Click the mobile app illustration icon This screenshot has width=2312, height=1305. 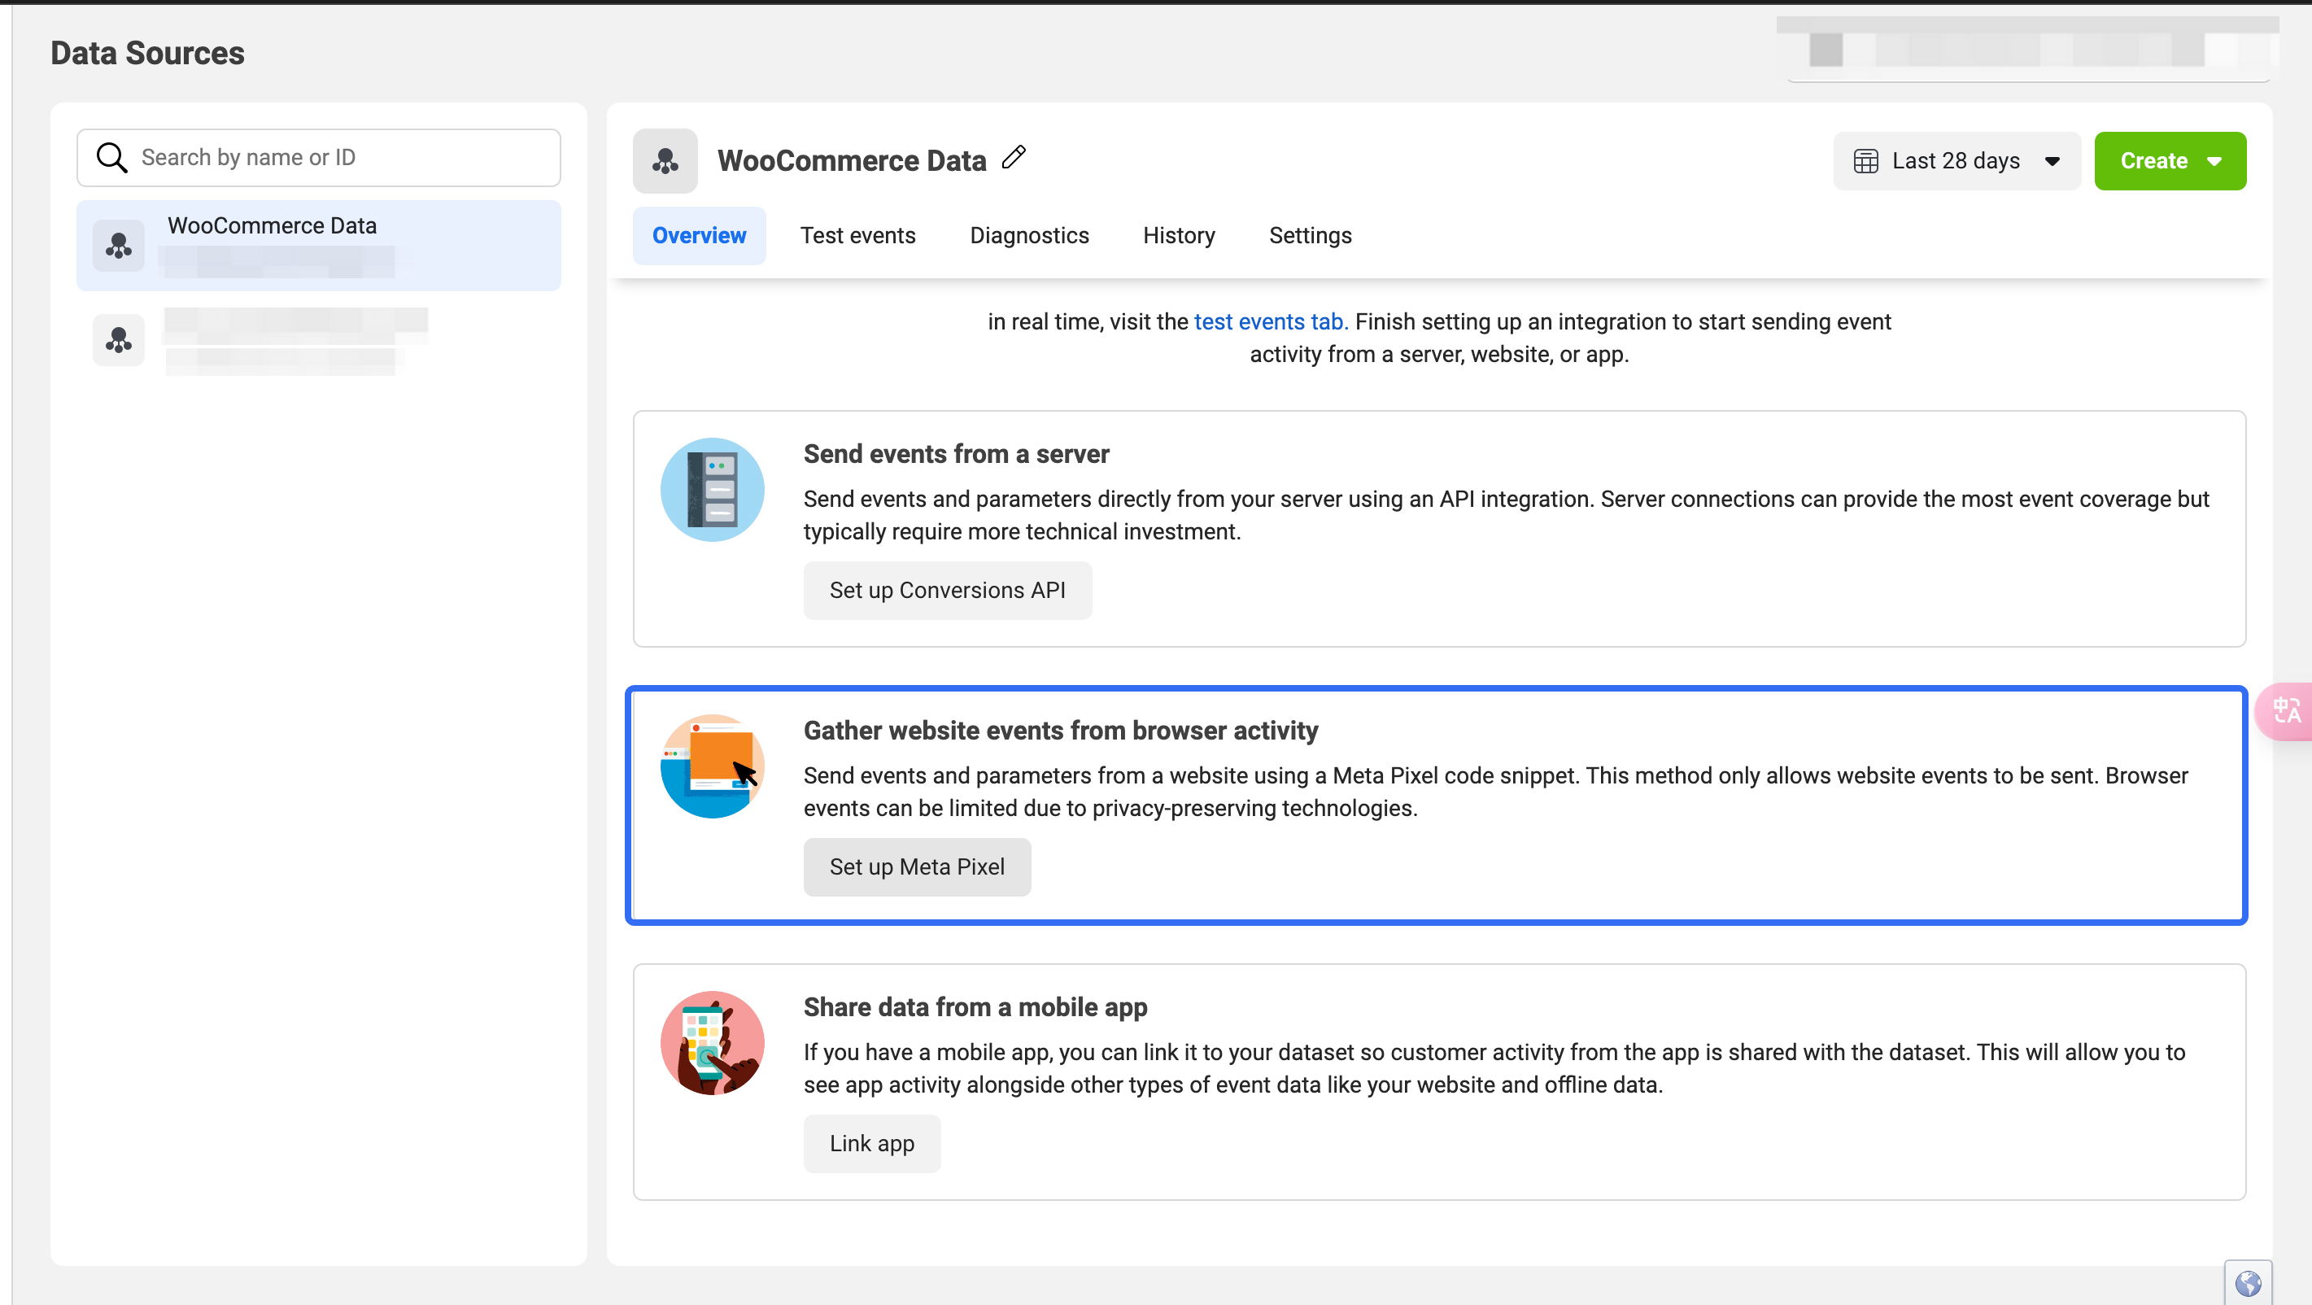pos(713,1042)
